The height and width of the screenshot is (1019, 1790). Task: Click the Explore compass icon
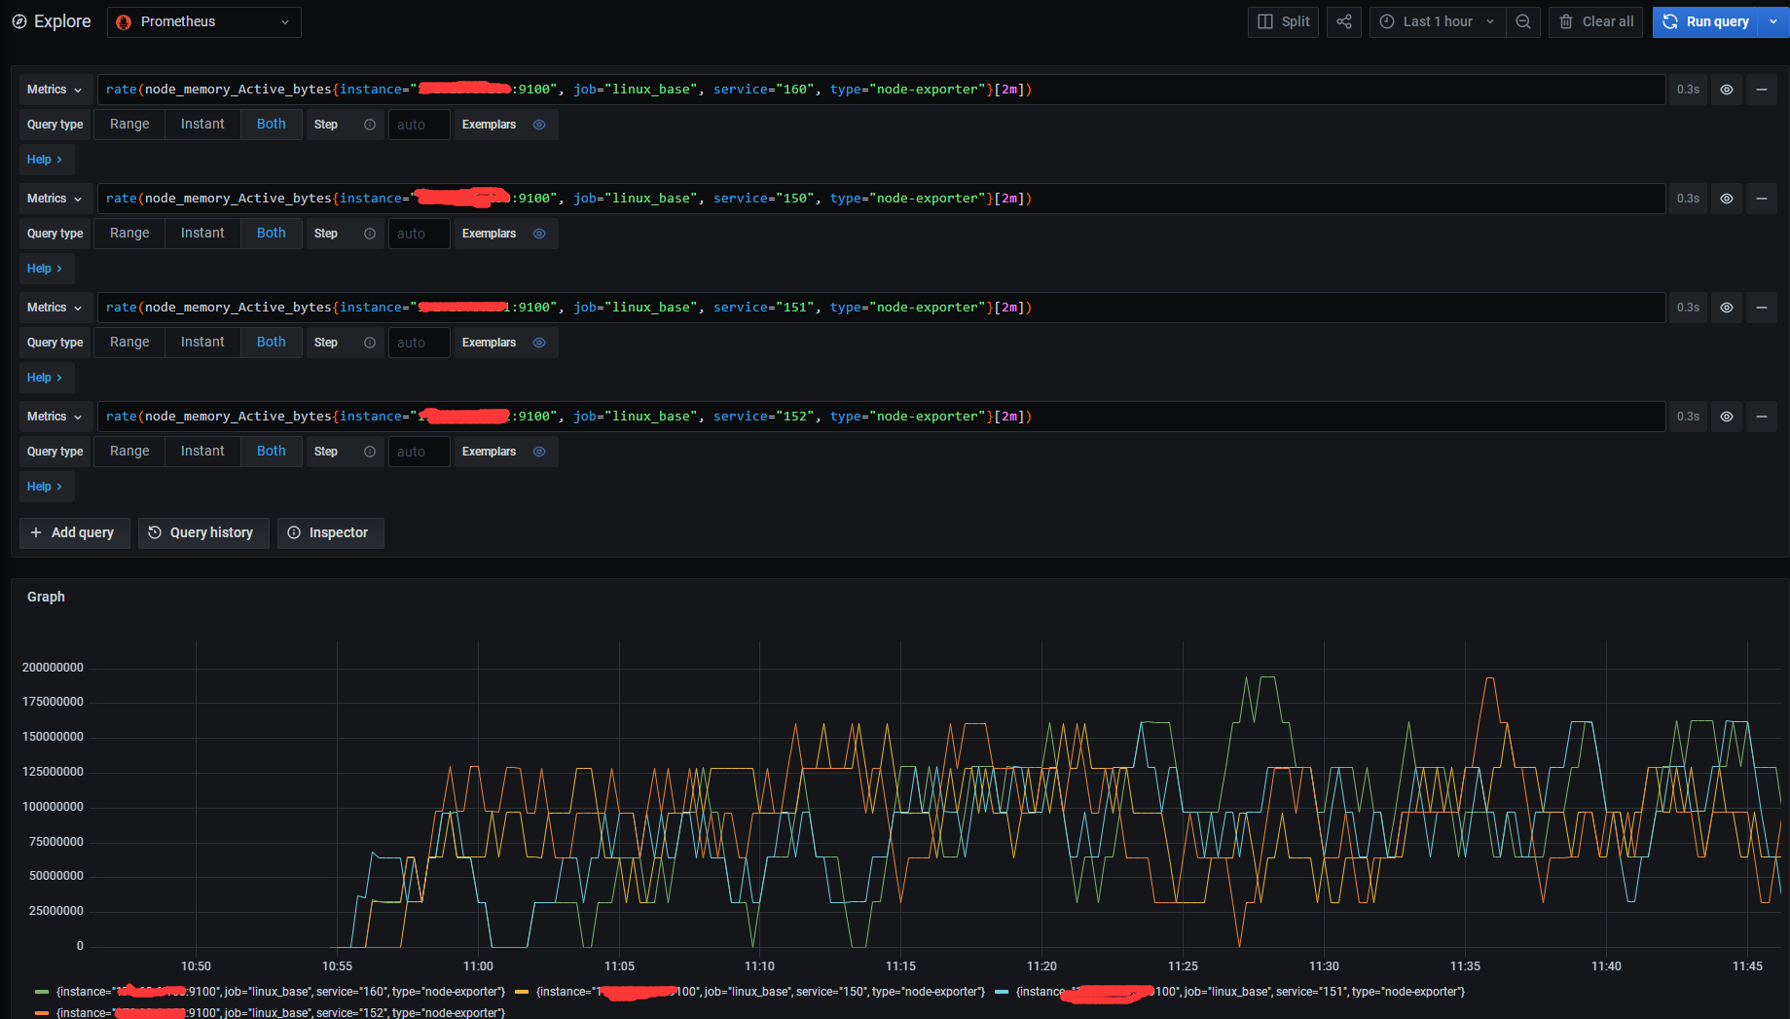click(20, 20)
